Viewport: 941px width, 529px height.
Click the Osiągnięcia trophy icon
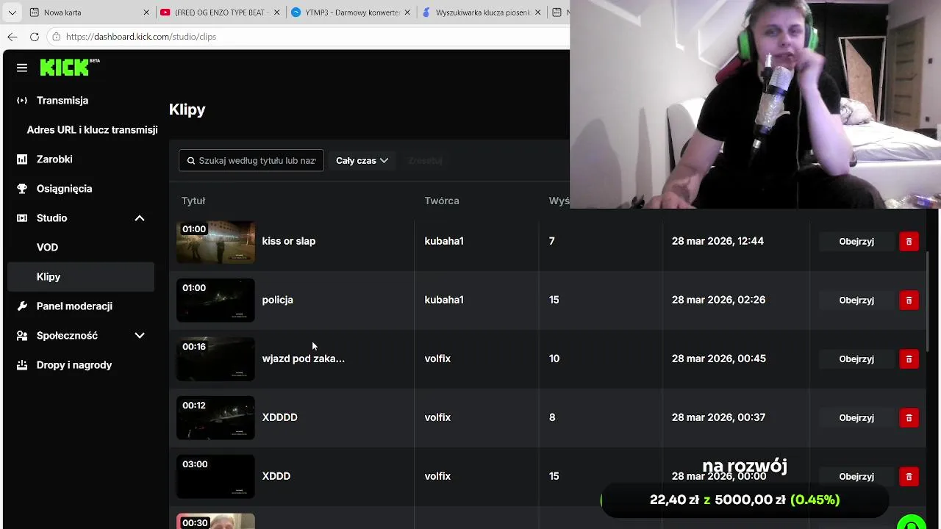coord(22,189)
